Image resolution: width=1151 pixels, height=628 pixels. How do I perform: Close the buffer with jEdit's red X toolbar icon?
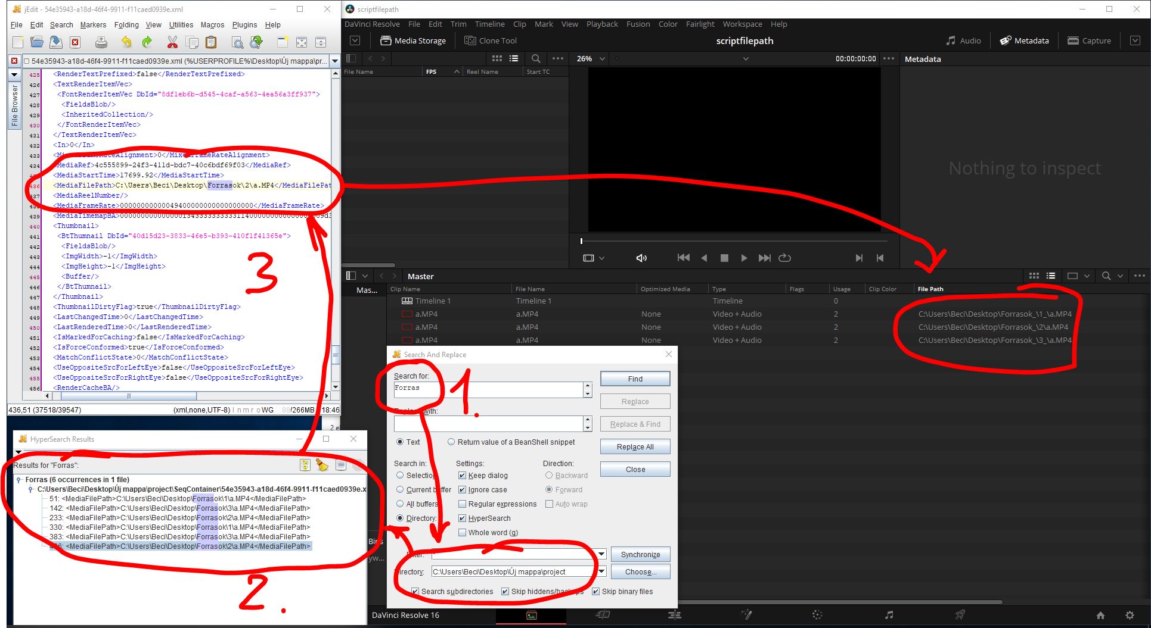[x=75, y=42]
